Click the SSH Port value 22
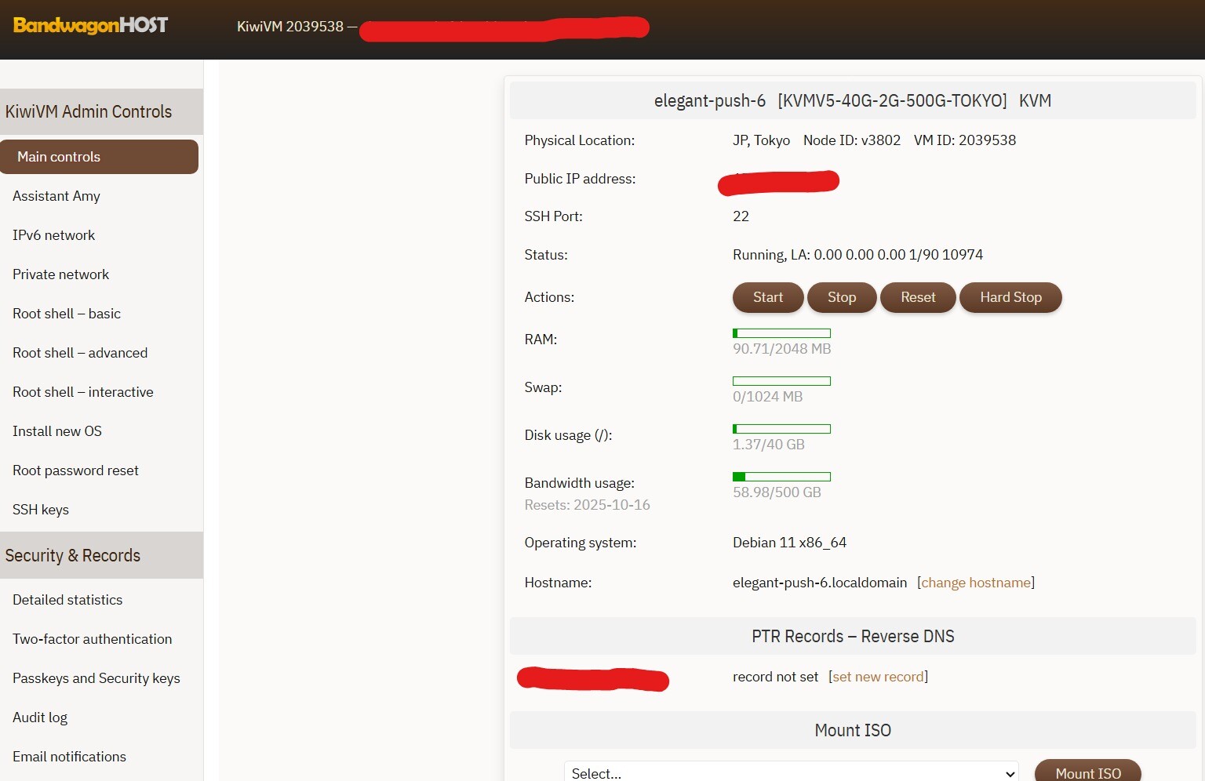Image resolution: width=1205 pixels, height=781 pixels. coord(741,216)
